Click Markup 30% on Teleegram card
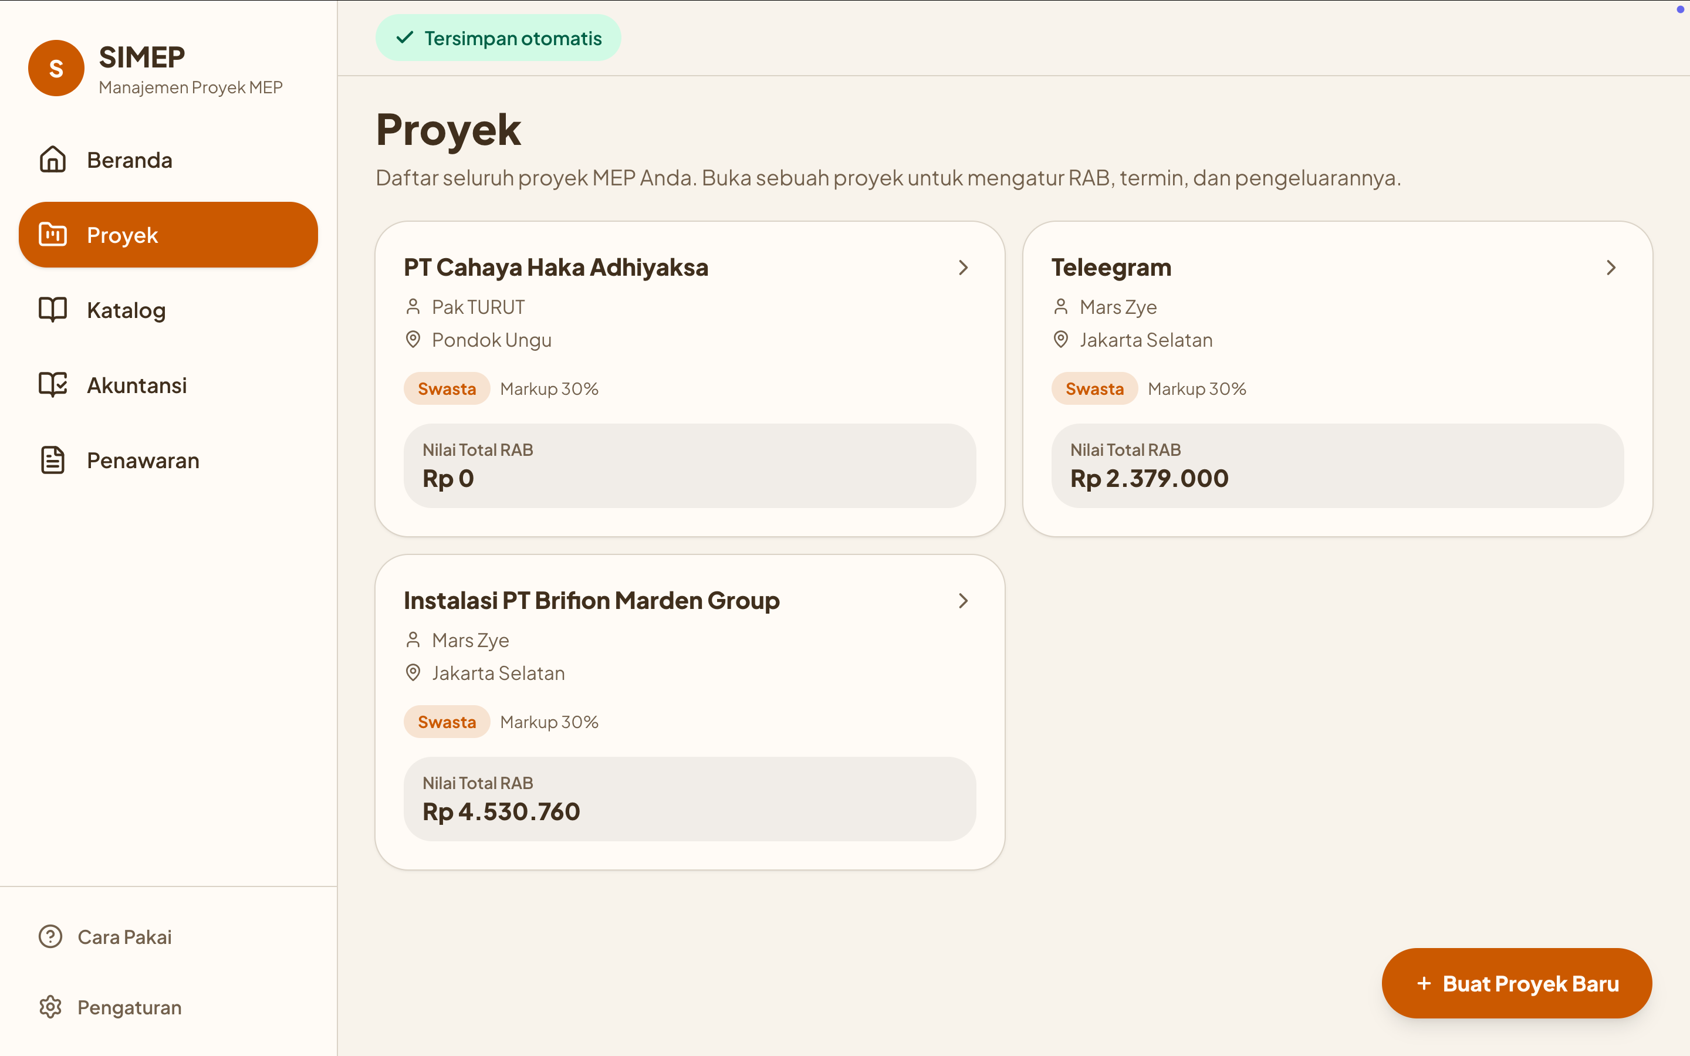Screen dimensions: 1690x1056 [1197, 388]
